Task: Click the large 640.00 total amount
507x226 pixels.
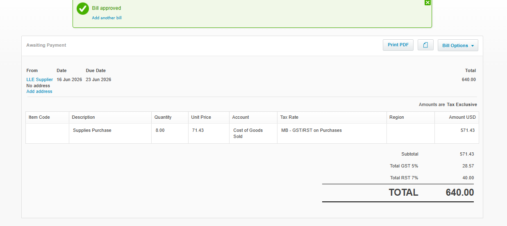Action: (x=460, y=192)
